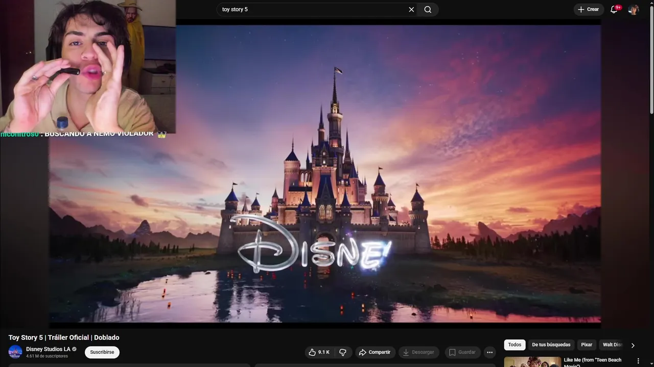Click the Guardar save button
This screenshot has width=654, height=367.
click(462, 352)
